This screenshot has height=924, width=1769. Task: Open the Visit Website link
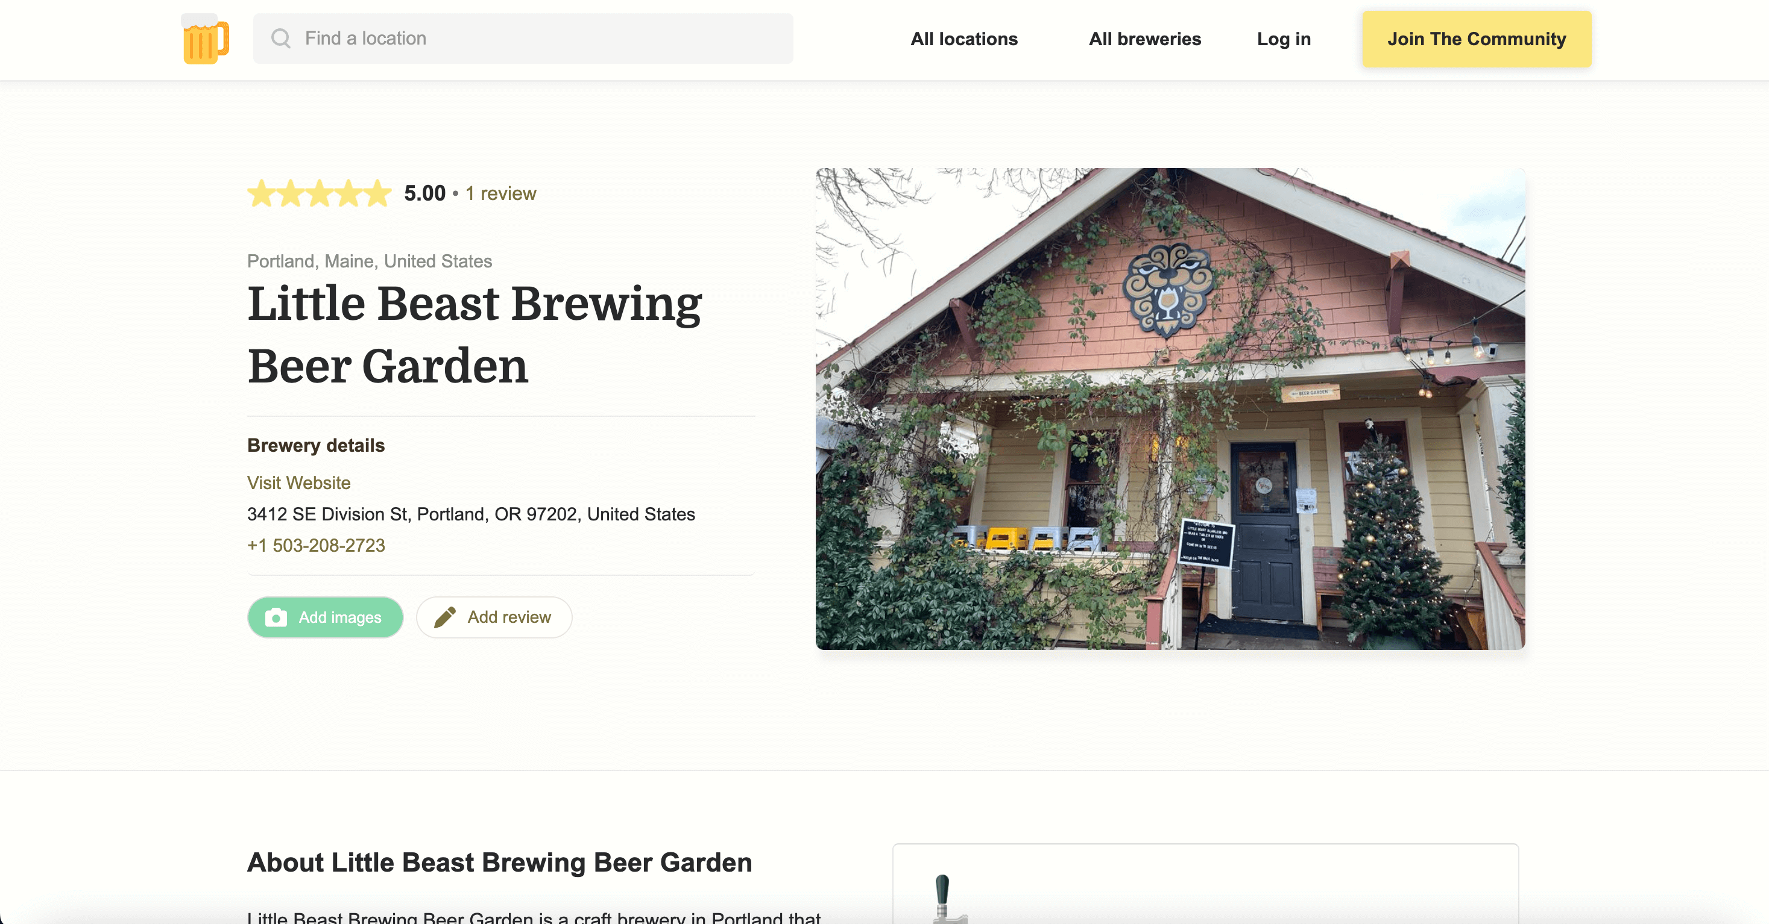(x=298, y=483)
